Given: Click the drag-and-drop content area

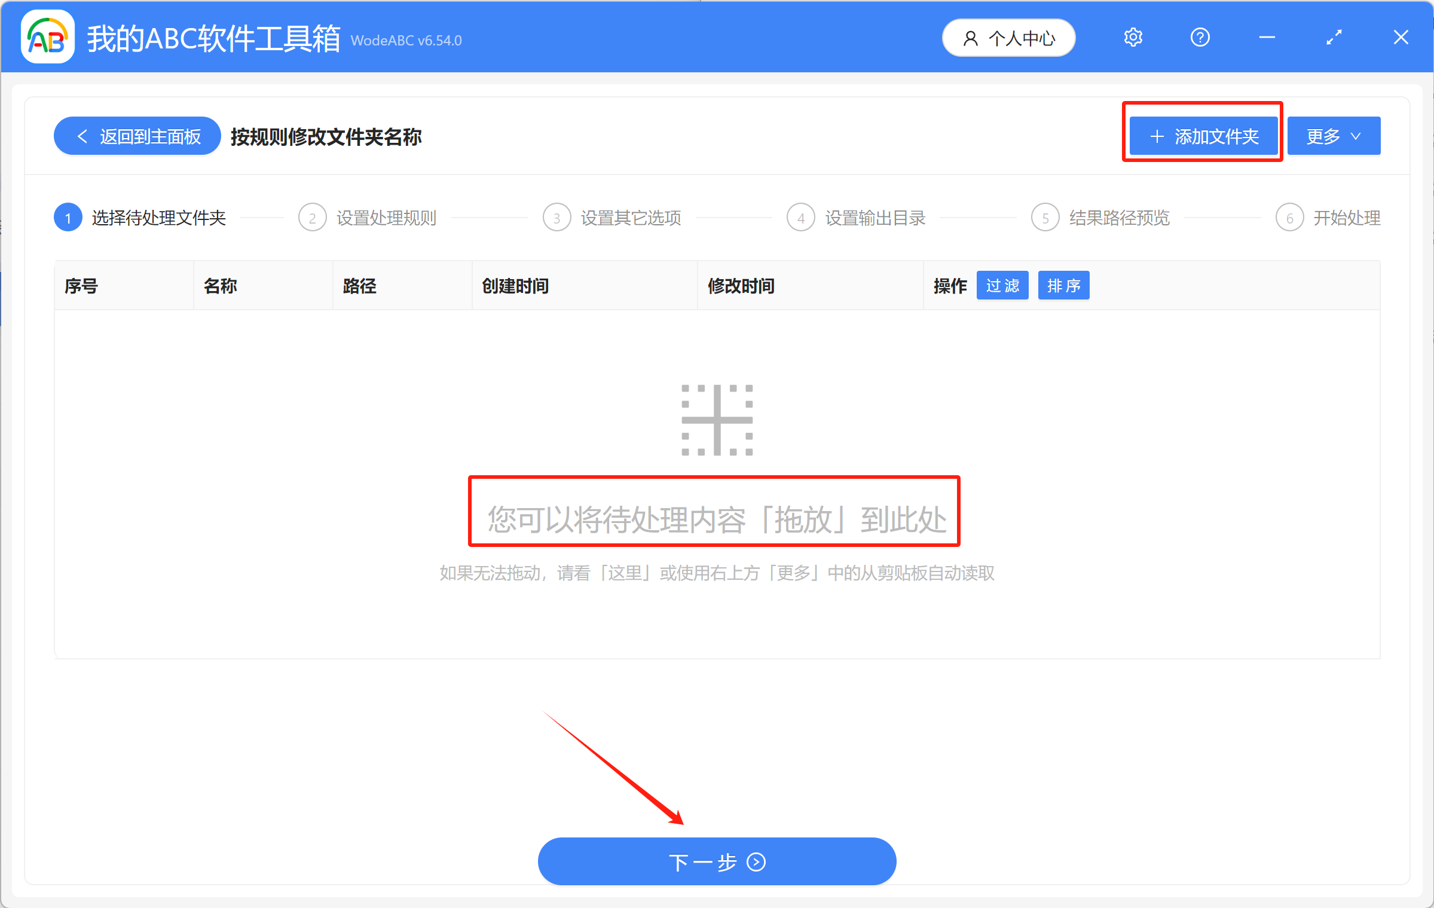Looking at the screenshot, I should [x=715, y=512].
